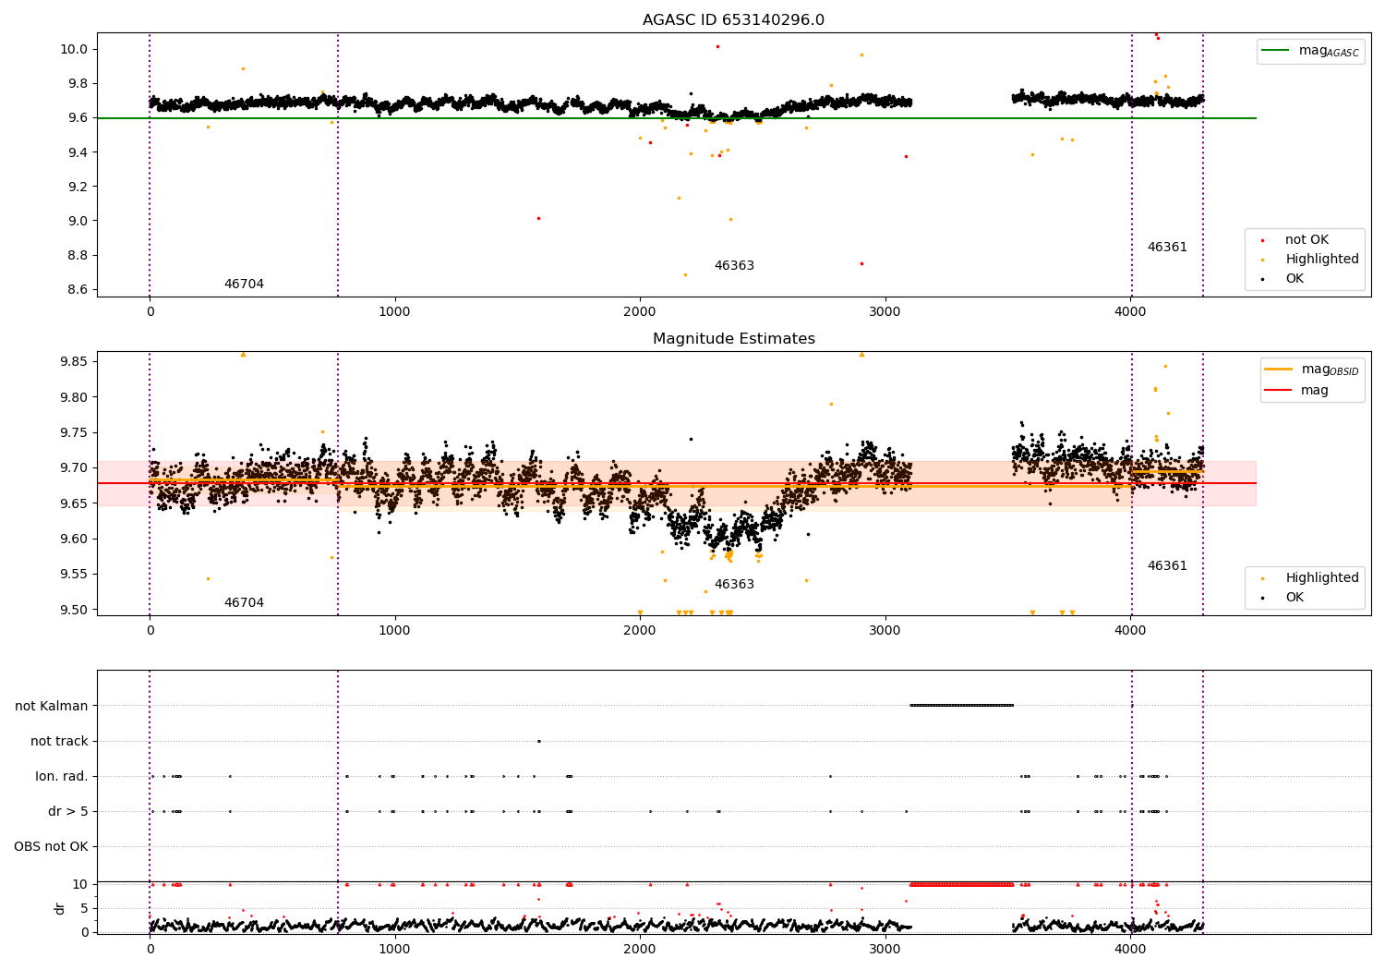
Task: Click the 'not Kalman' row label
Action: coord(52,706)
